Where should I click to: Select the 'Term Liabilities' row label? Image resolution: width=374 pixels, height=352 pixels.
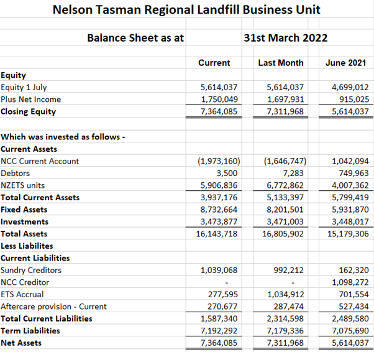coord(30,331)
